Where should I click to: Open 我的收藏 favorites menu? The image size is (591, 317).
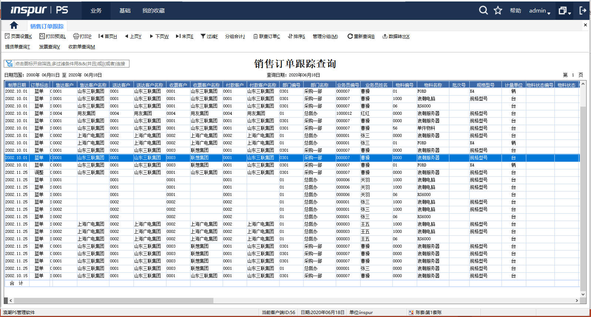tap(153, 11)
